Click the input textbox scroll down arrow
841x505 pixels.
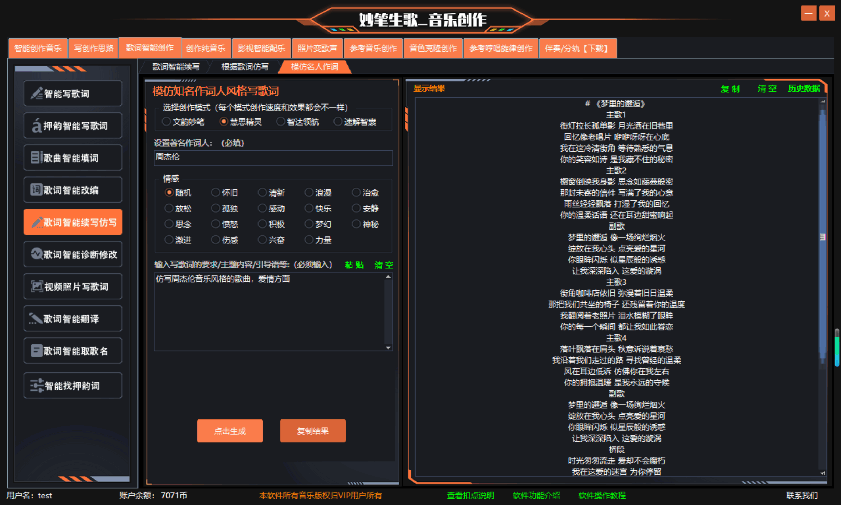(x=388, y=347)
